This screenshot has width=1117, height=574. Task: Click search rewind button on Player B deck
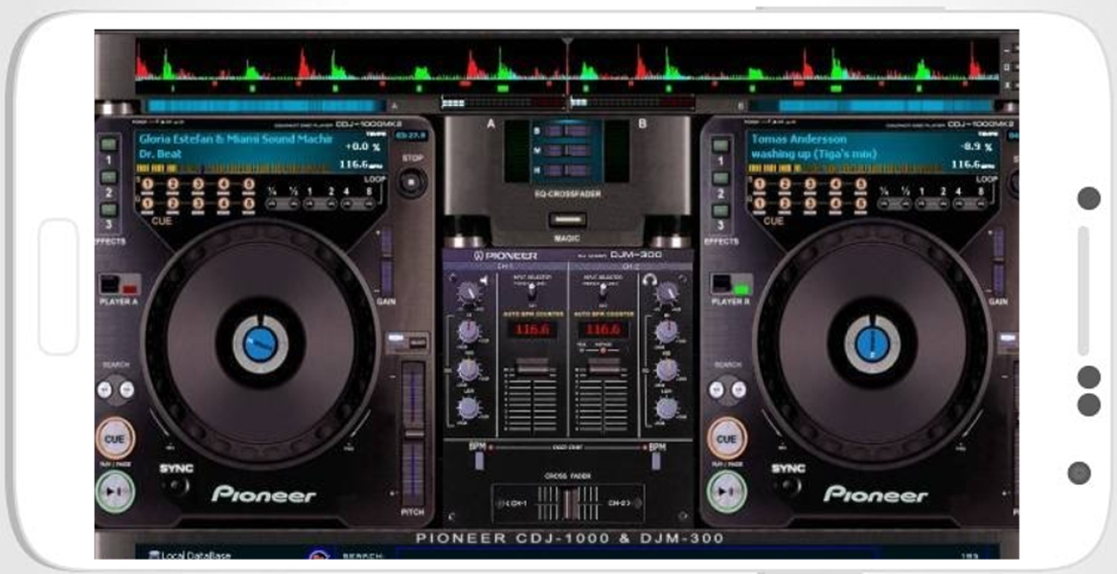point(717,389)
